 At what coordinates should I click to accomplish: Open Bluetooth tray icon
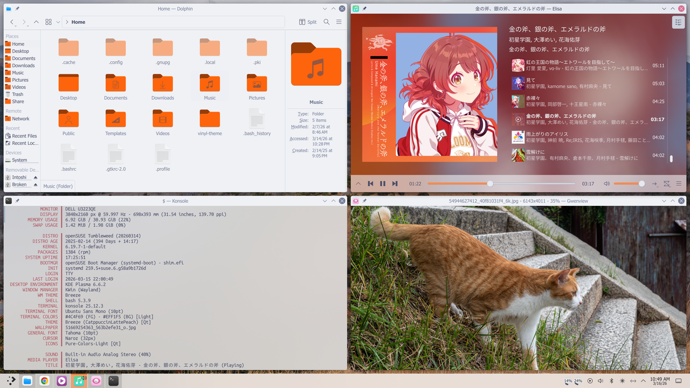coord(612,380)
